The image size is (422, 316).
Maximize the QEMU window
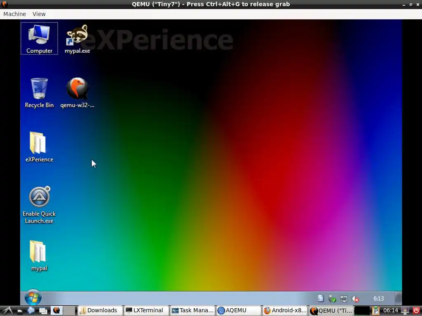pyautogui.click(x=411, y=5)
